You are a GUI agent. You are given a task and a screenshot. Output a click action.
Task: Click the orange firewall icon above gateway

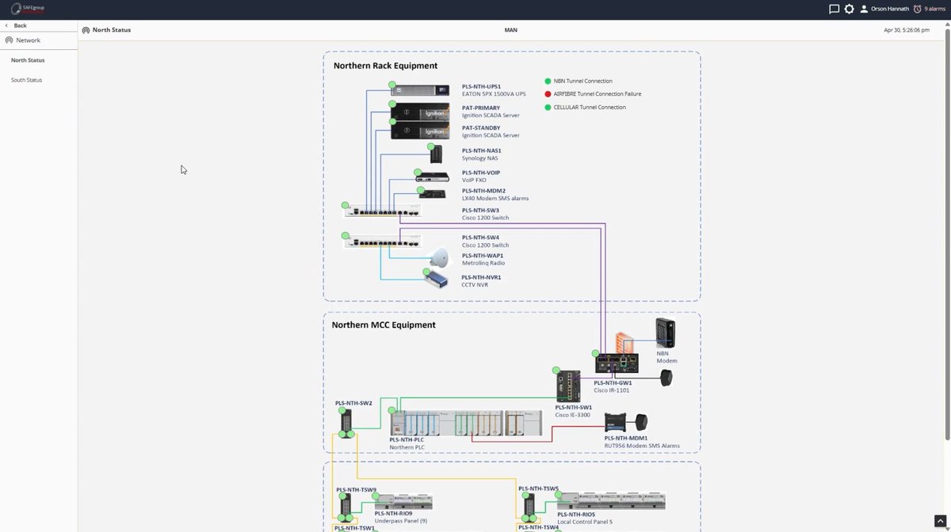626,343
